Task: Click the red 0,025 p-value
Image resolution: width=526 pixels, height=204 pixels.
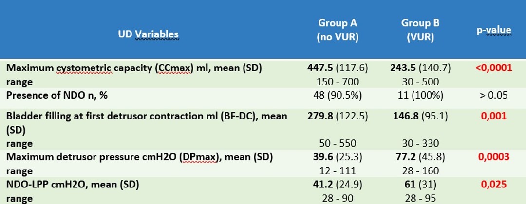Action: point(494,184)
